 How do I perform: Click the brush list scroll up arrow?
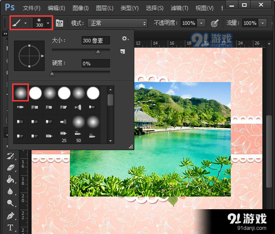[x=110, y=90]
